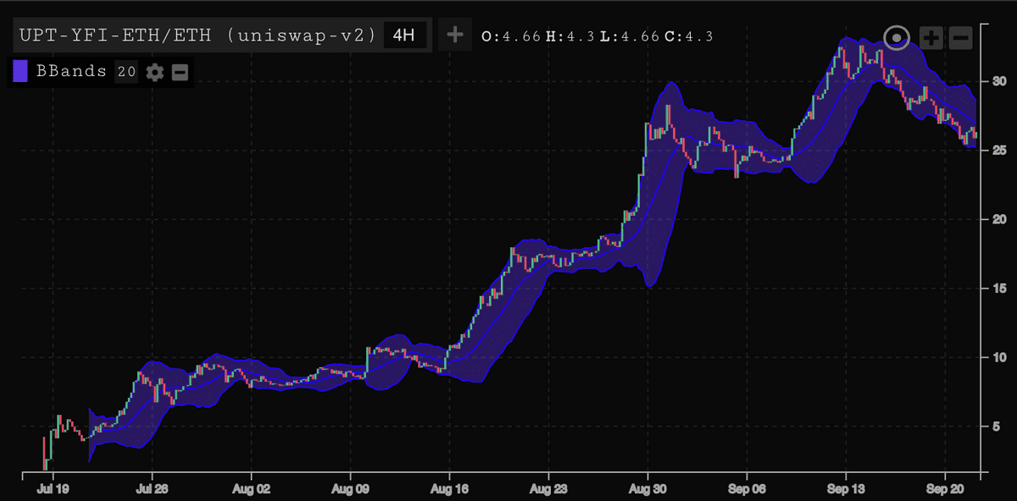
Task: Click the price axis label 30
Action: click(x=999, y=82)
